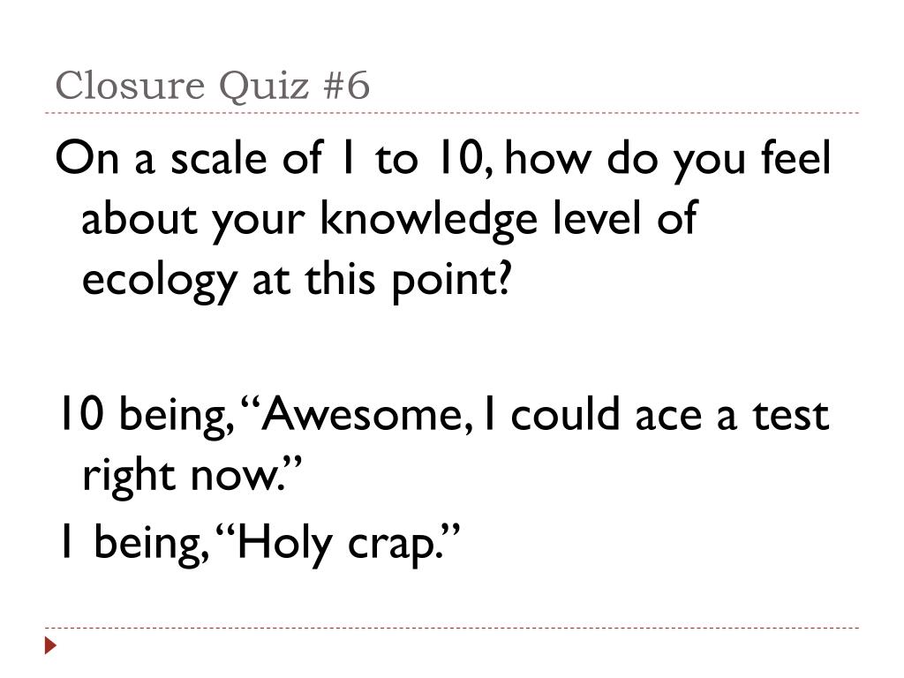904x678 pixels.
Task: Select the line starting "10 being"
Action: click(444, 417)
